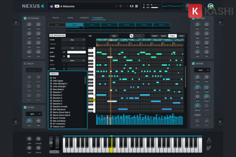Click the gate value slider bar
The image size is (236, 157).
[x=76, y=52]
